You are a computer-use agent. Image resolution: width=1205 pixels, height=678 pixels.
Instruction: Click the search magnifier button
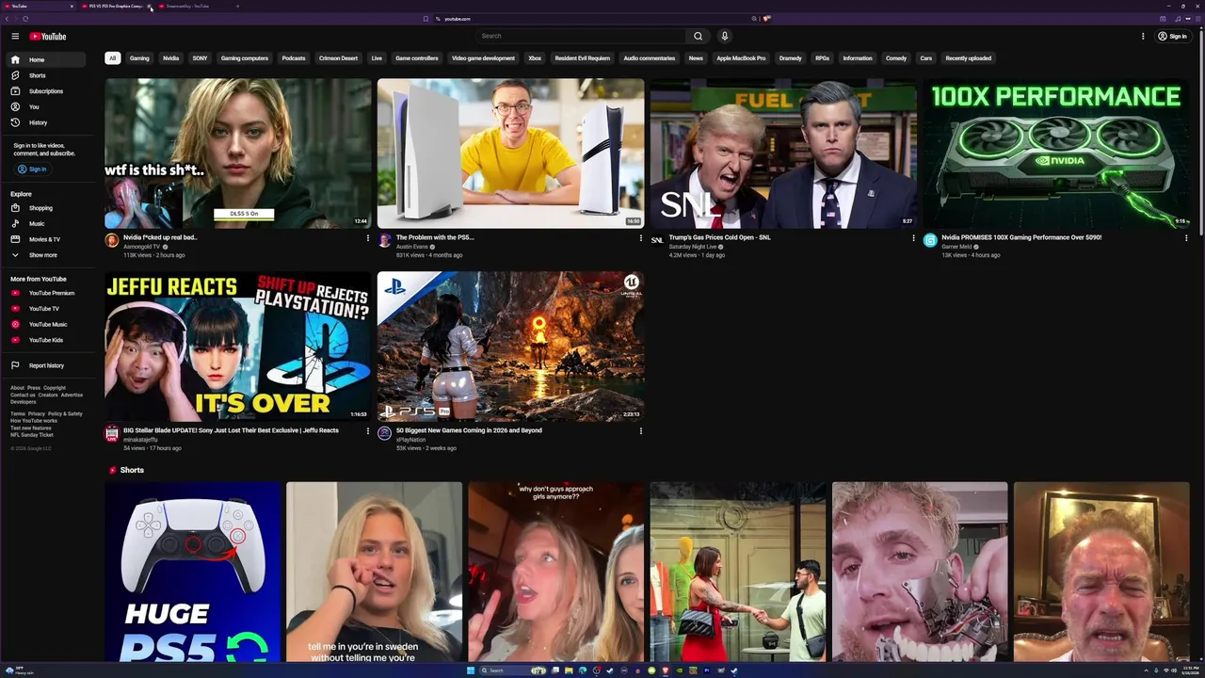pyautogui.click(x=698, y=36)
